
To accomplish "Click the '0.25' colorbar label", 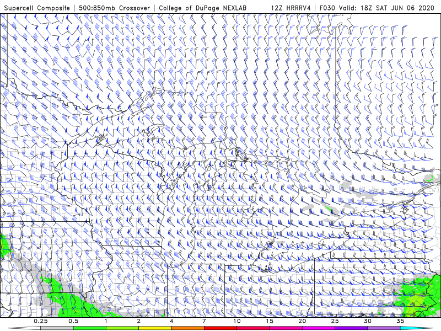I will click(41, 321).
